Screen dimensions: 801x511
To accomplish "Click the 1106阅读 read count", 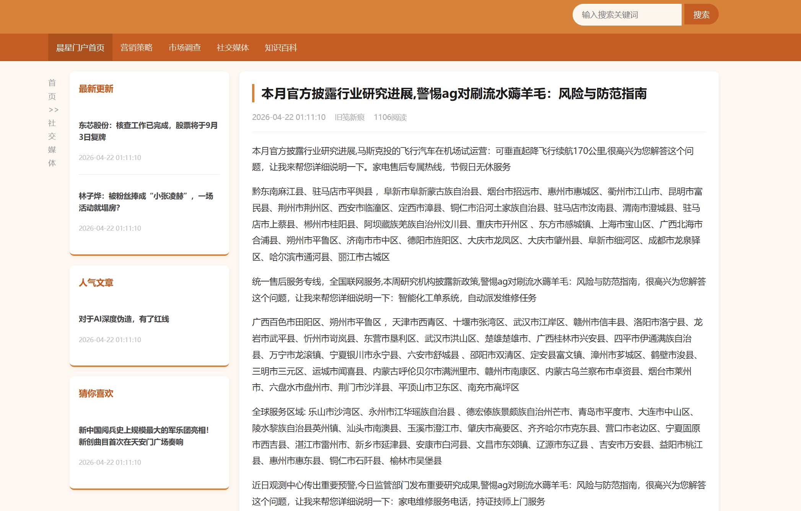I will point(390,117).
